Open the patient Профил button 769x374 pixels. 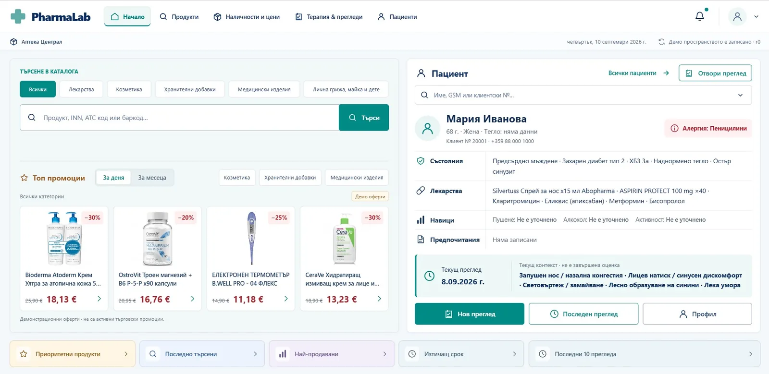tap(697, 314)
